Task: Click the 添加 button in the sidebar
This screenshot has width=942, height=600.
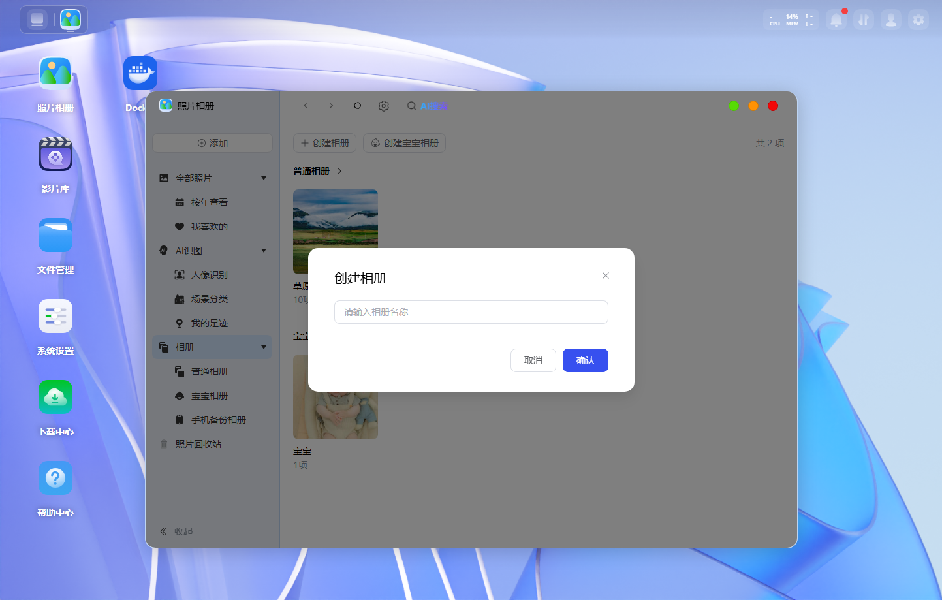Action: (x=212, y=143)
